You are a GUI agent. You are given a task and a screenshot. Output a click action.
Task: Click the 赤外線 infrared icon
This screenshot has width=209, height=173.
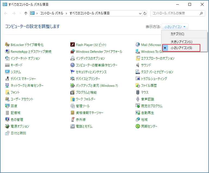pyautogui.click(x=73, y=119)
